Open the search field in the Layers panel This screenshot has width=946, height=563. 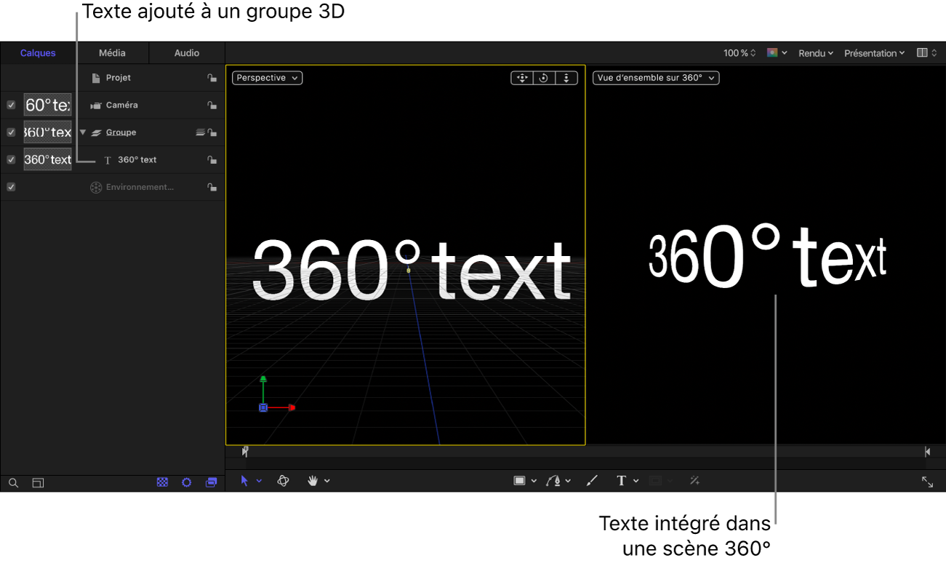(x=13, y=482)
